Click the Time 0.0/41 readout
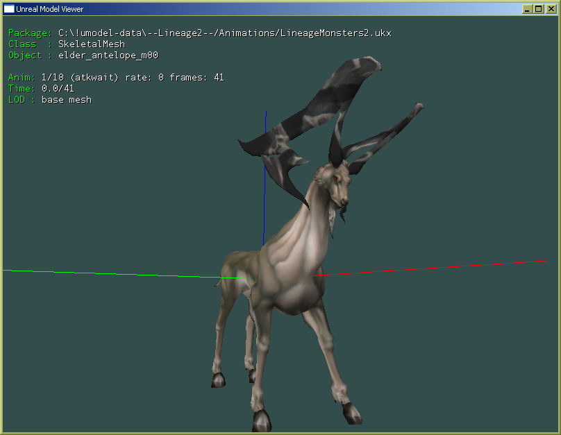The image size is (561, 435). coord(41,89)
